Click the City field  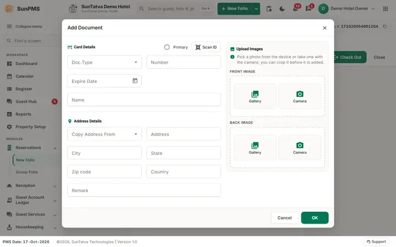click(x=105, y=153)
